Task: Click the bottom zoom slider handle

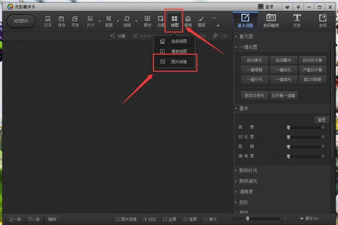Action: tap(248, 219)
